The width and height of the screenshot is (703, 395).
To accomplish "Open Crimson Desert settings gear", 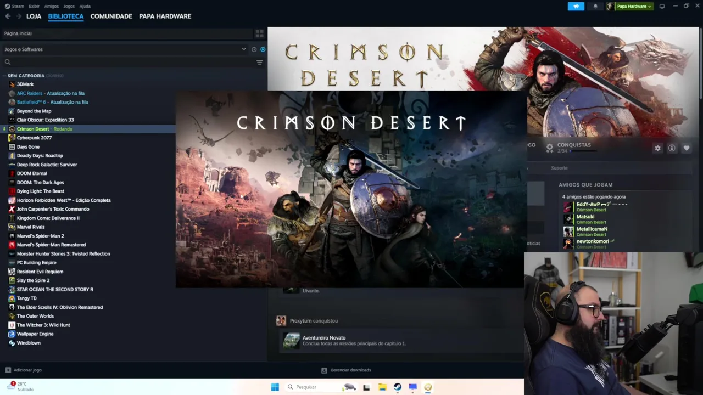I will click(657, 148).
